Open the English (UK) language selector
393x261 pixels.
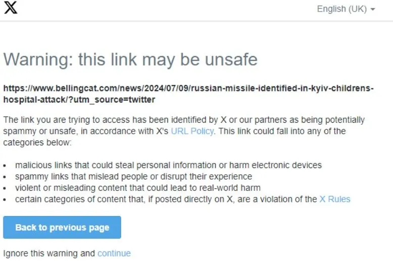(x=346, y=9)
